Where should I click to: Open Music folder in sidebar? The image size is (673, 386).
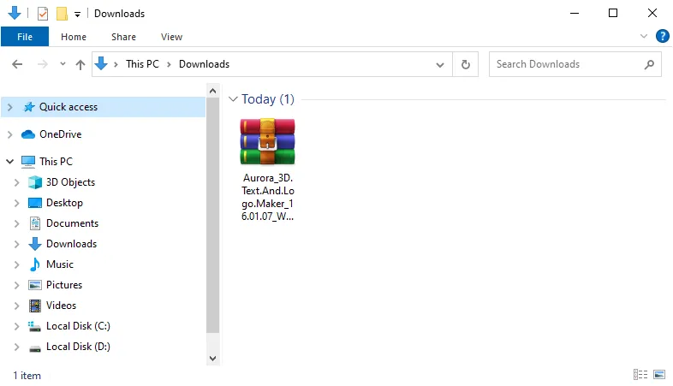point(60,264)
